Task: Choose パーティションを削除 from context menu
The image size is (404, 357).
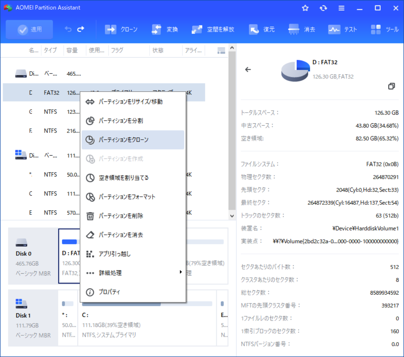Action: 133,216
